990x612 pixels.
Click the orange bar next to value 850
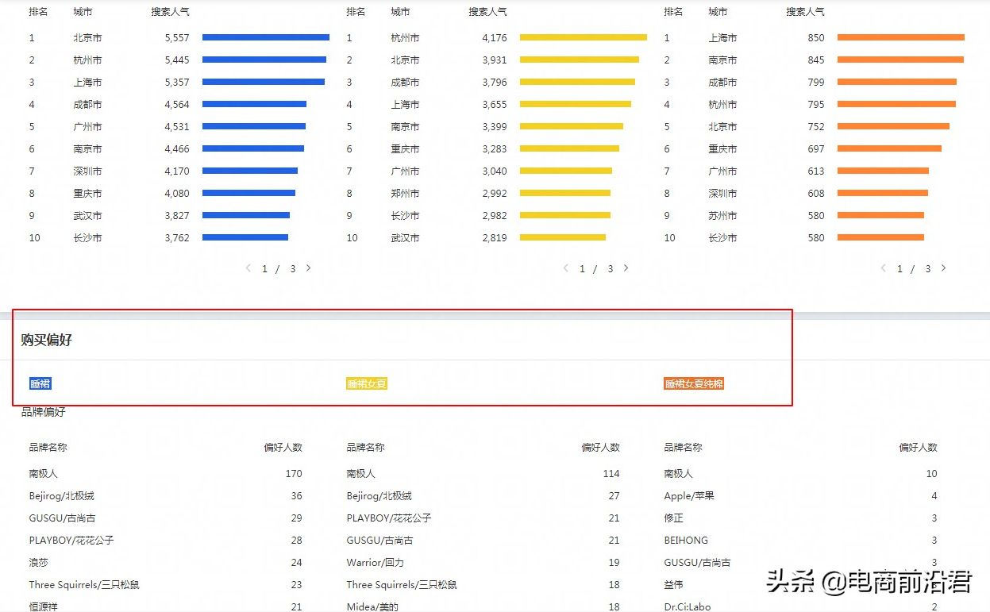point(901,37)
